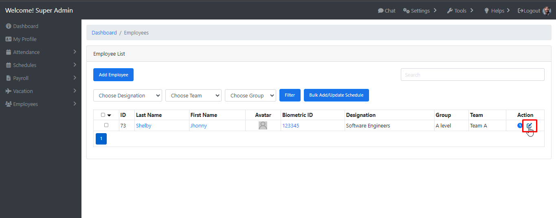Click the Payroll document icon

[x=9, y=78]
